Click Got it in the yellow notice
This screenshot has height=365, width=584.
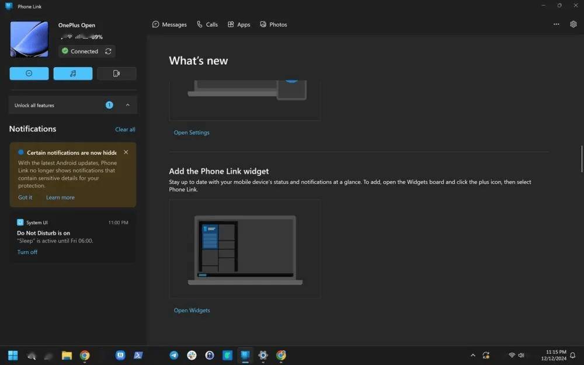click(x=25, y=197)
